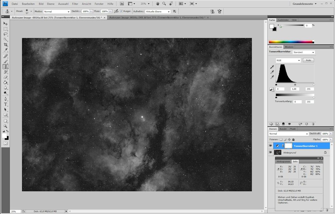Screen dimensions: 335x214
Task: Reset adjustment to defaults icon
Action: [x=307, y=124]
